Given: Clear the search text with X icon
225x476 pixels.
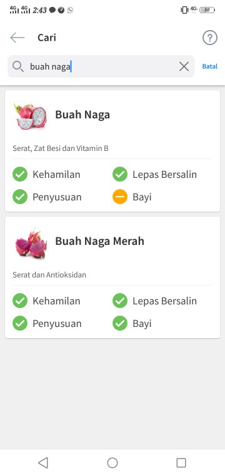Looking at the screenshot, I should coord(184,66).
